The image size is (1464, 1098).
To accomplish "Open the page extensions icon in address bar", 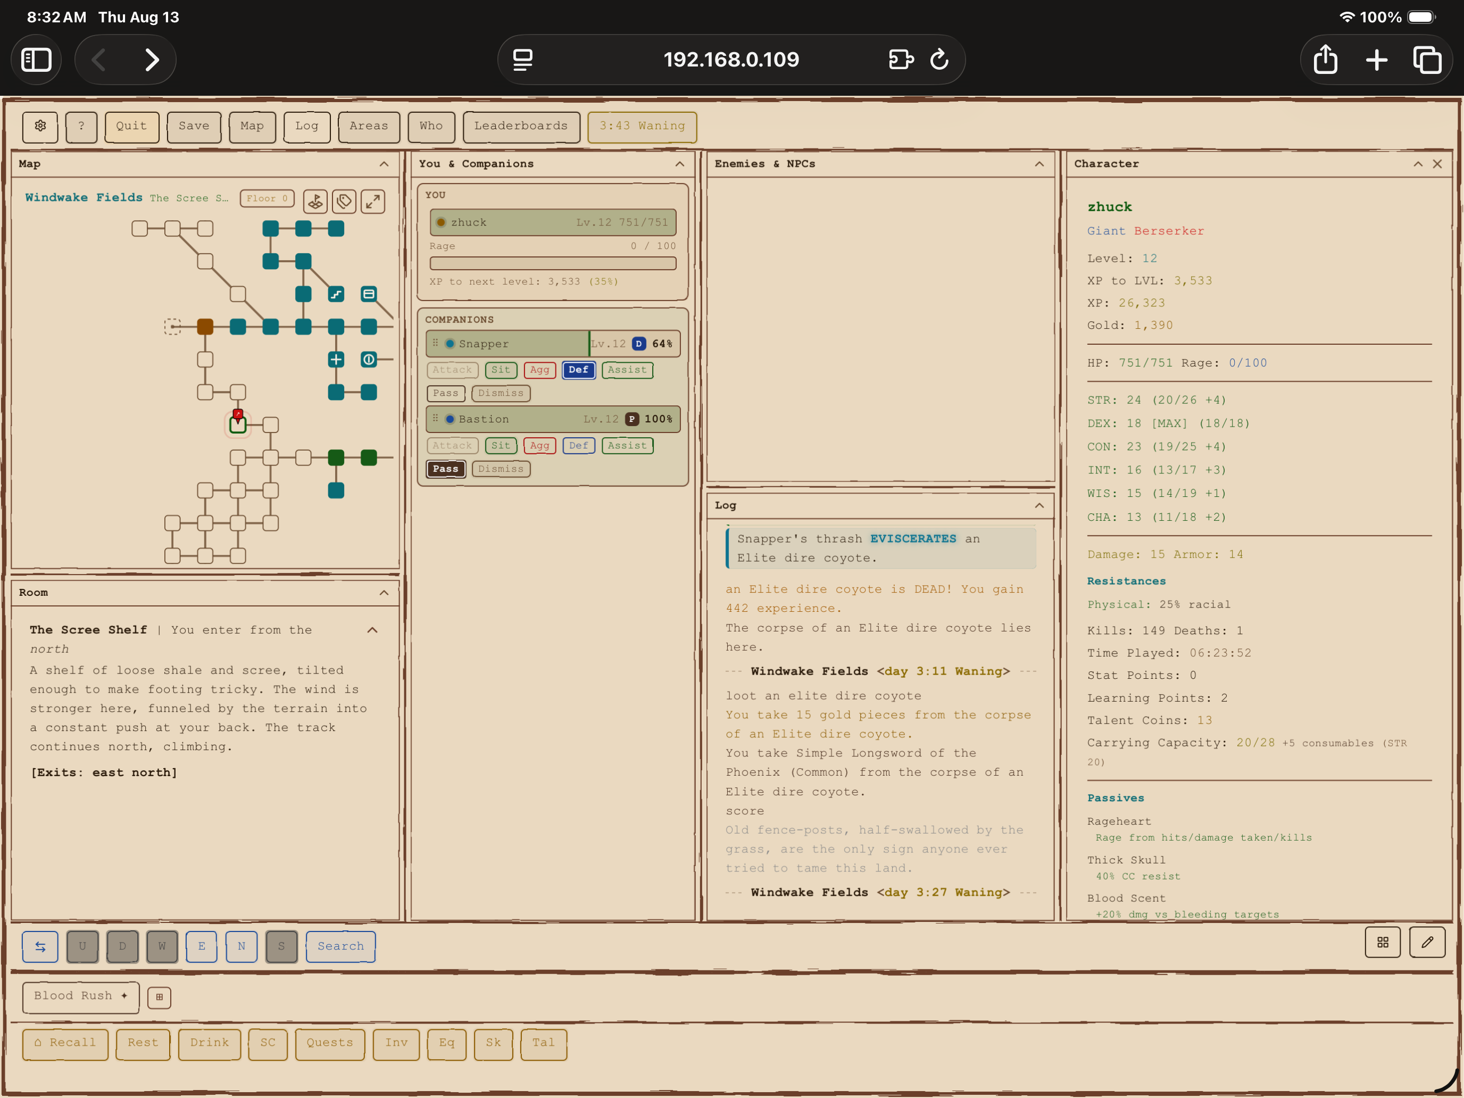I will click(x=901, y=60).
